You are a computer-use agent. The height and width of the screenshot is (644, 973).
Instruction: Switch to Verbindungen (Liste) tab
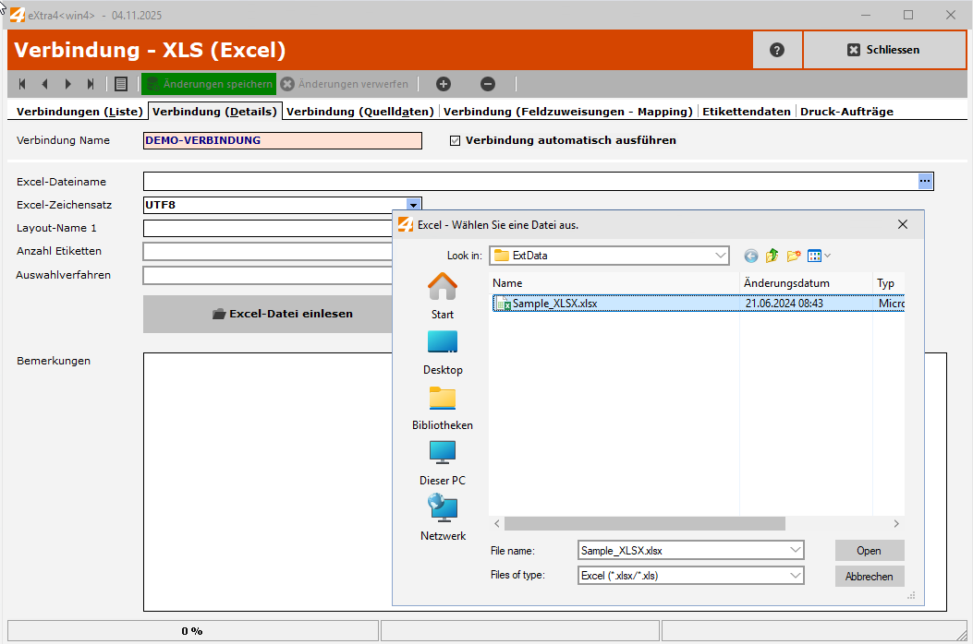[78, 111]
